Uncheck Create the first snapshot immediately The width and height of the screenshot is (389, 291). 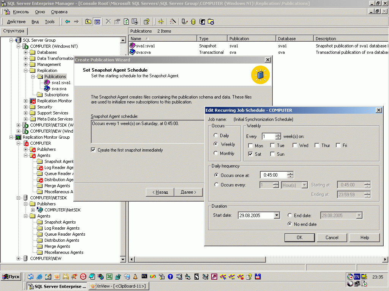(x=93, y=150)
